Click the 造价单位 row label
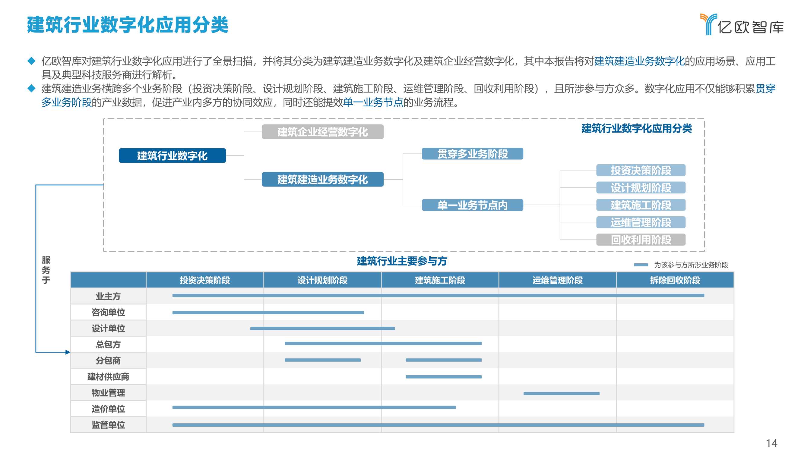Viewport: 804px width, 452px height. 108,409
